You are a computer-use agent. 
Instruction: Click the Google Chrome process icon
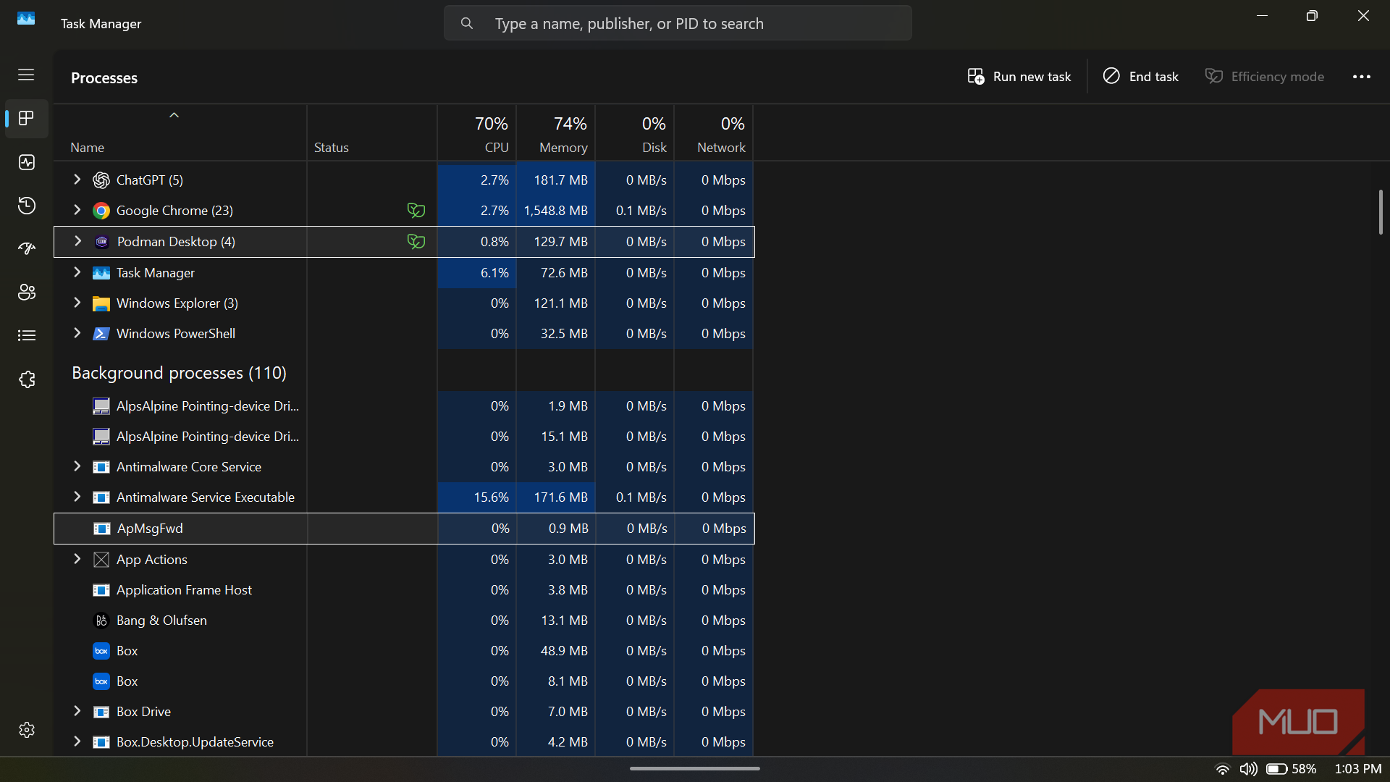(x=101, y=211)
